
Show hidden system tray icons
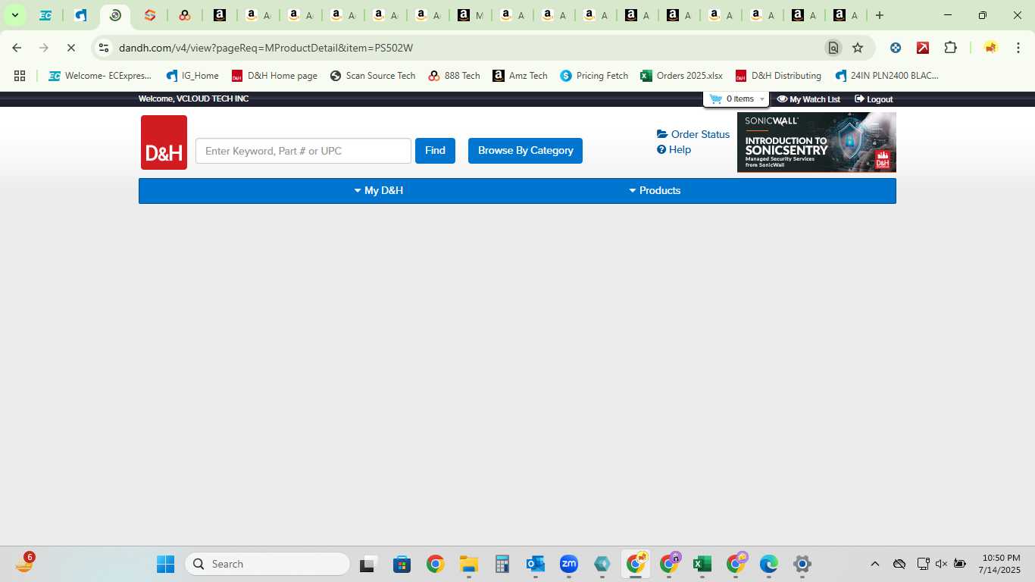pyautogui.click(x=874, y=564)
